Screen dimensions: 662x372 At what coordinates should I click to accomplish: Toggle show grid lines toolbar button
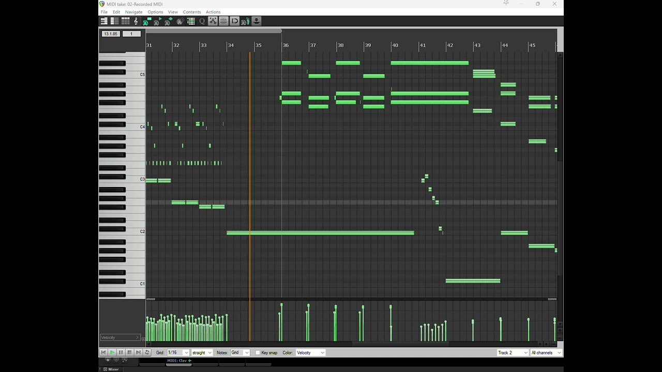[x=223, y=21]
